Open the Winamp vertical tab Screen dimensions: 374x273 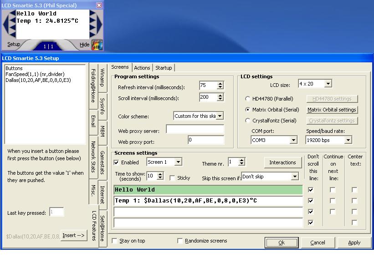(102, 78)
